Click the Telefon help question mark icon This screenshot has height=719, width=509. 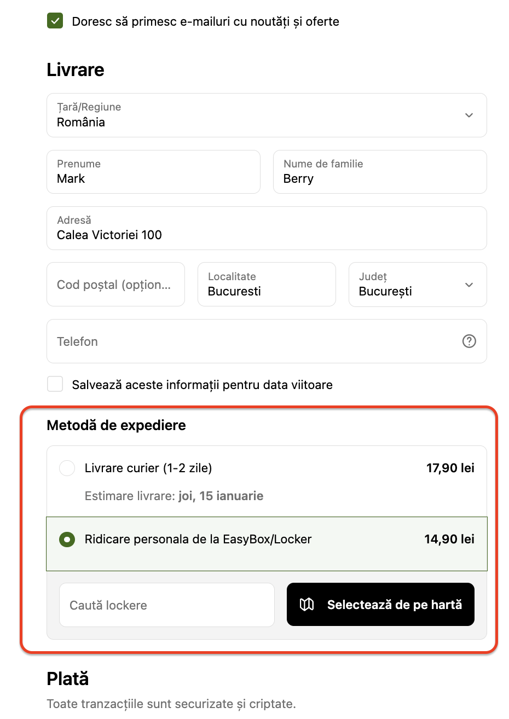point(469,341)
